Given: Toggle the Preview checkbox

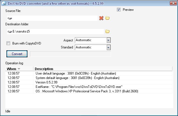Looking at the screenshot, I should (x=119, y=10).
